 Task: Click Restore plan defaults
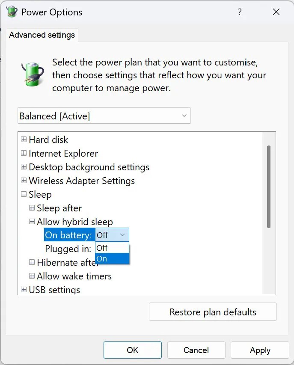pyautogui.click(x=213, y=312)
